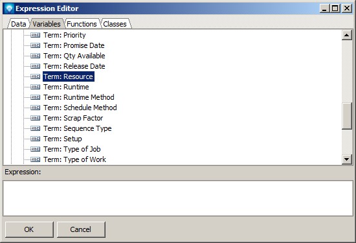This screenshot has height=243, width=356.
Task: Confirm the expression with OK
Action: 29,229
